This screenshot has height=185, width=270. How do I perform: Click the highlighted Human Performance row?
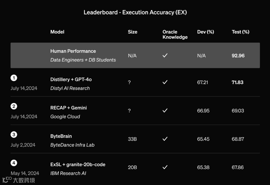click(135, 55)
